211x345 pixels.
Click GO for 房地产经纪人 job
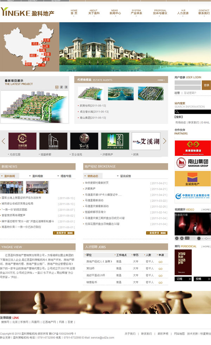[160, 262]
